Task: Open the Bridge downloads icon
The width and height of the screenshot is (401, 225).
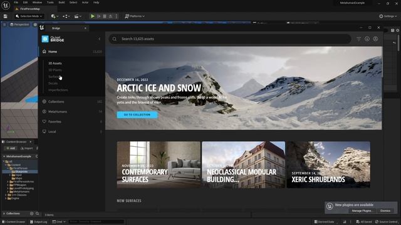Action: point(367,39)
